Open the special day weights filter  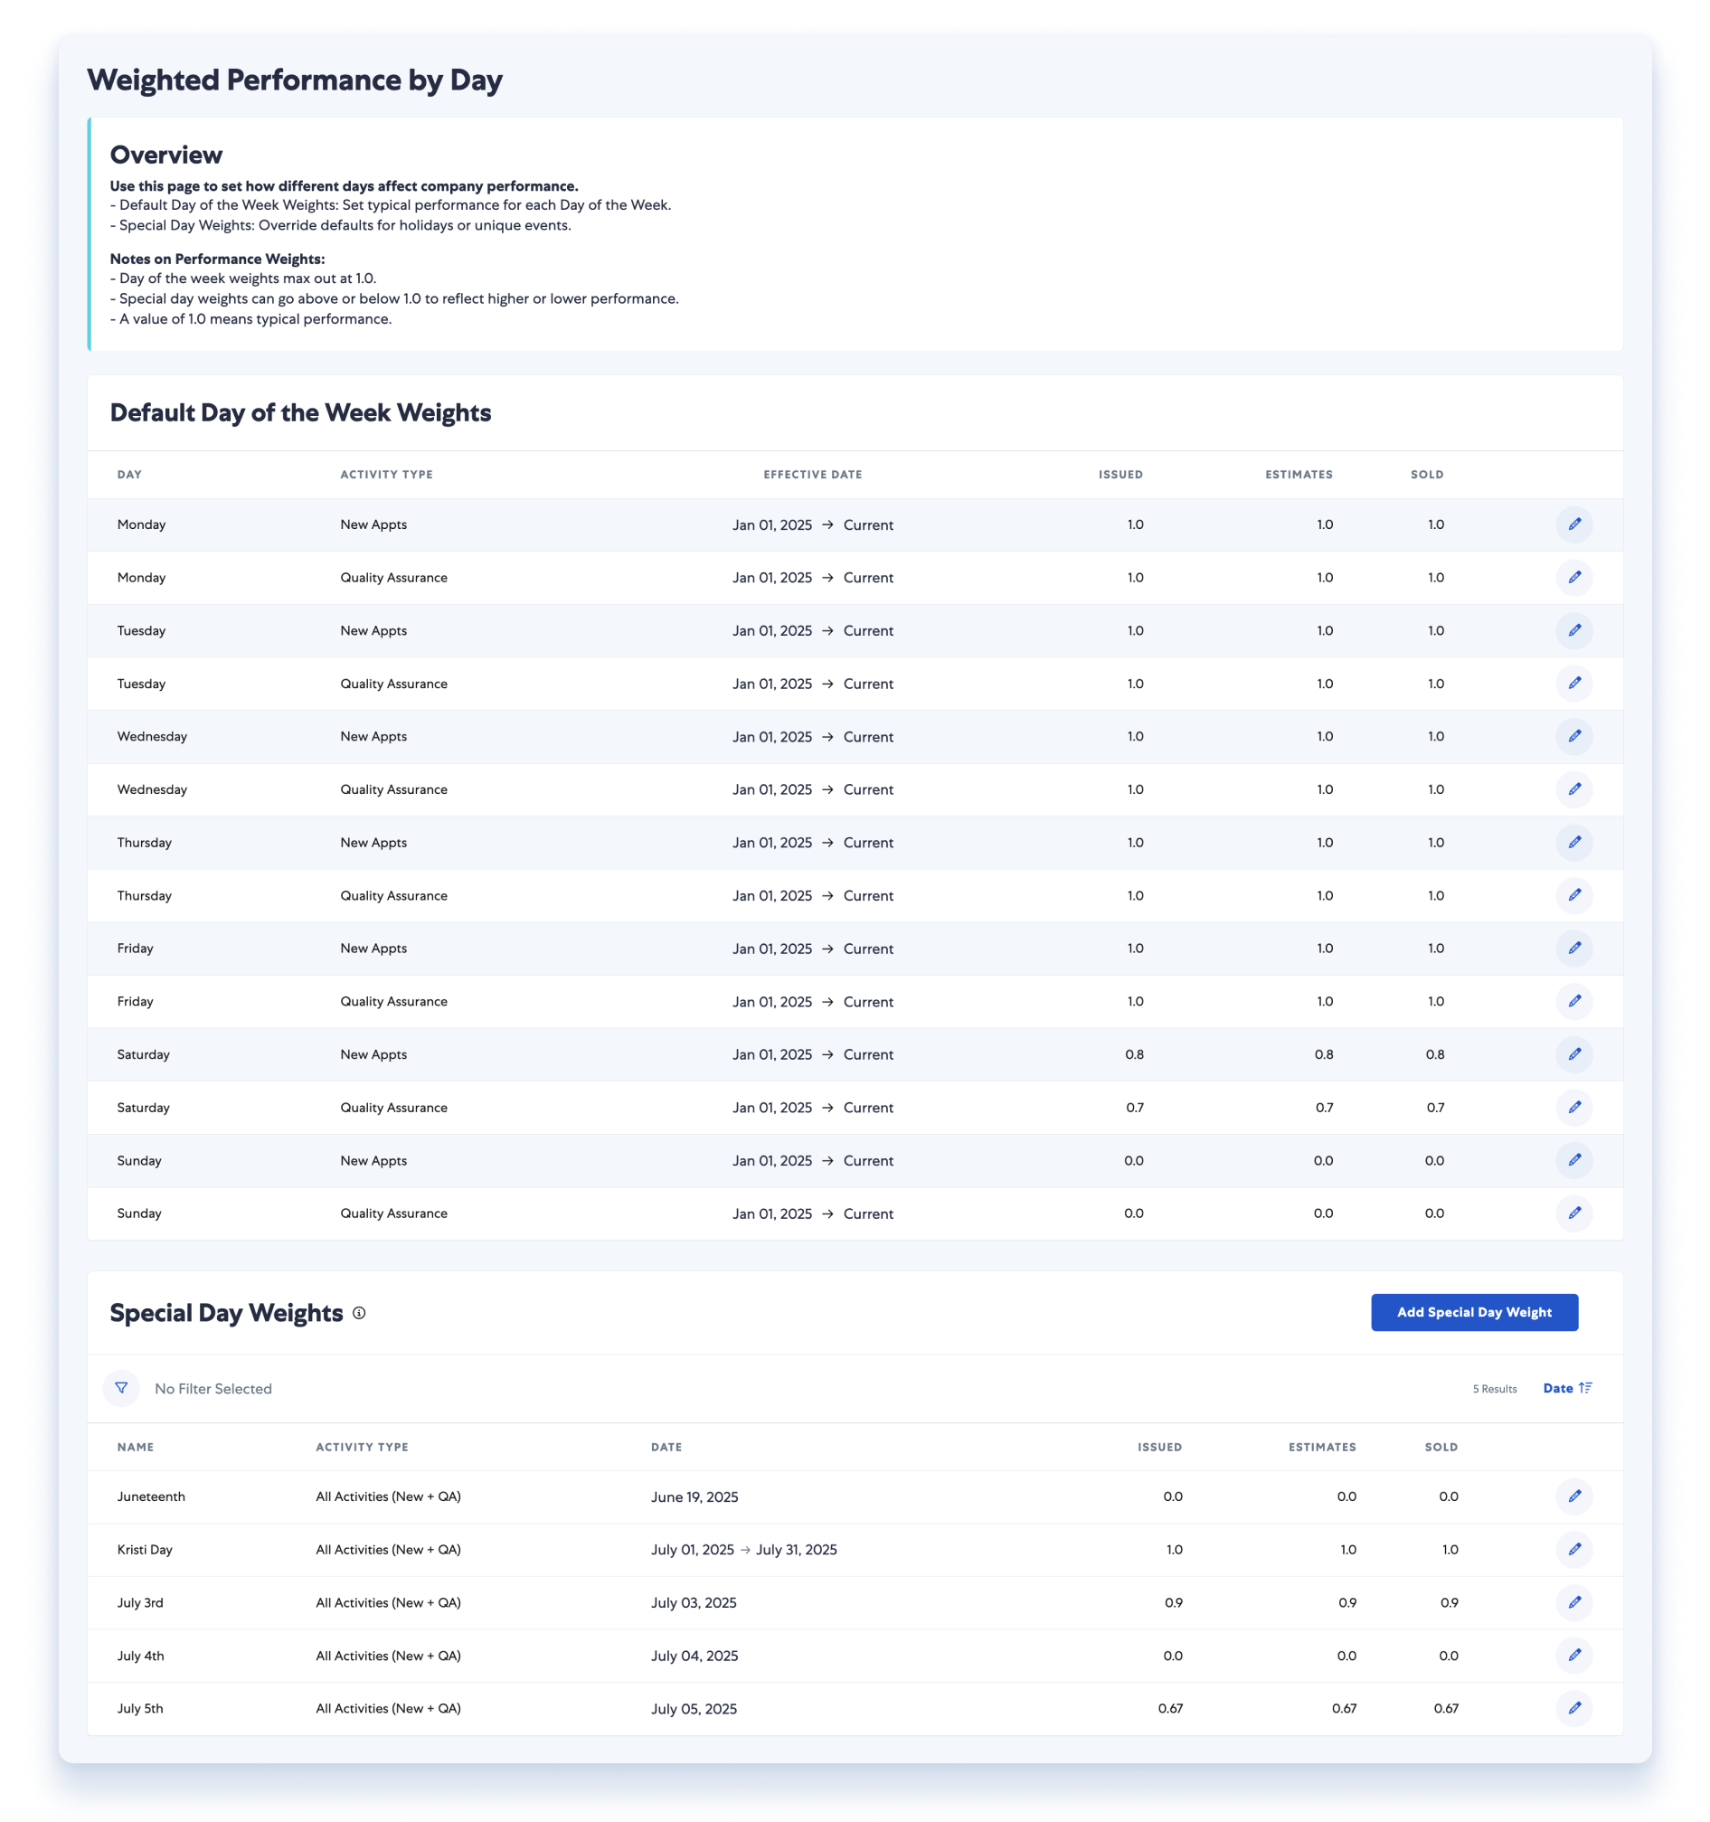pyautogui.click(x=121, y=1389)
